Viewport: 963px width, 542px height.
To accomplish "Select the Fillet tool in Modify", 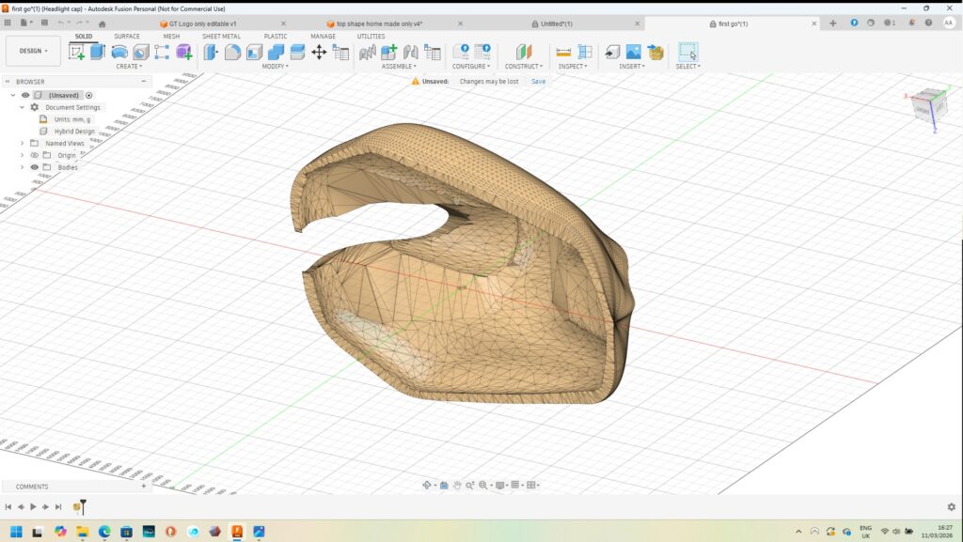I will (231, 52).
